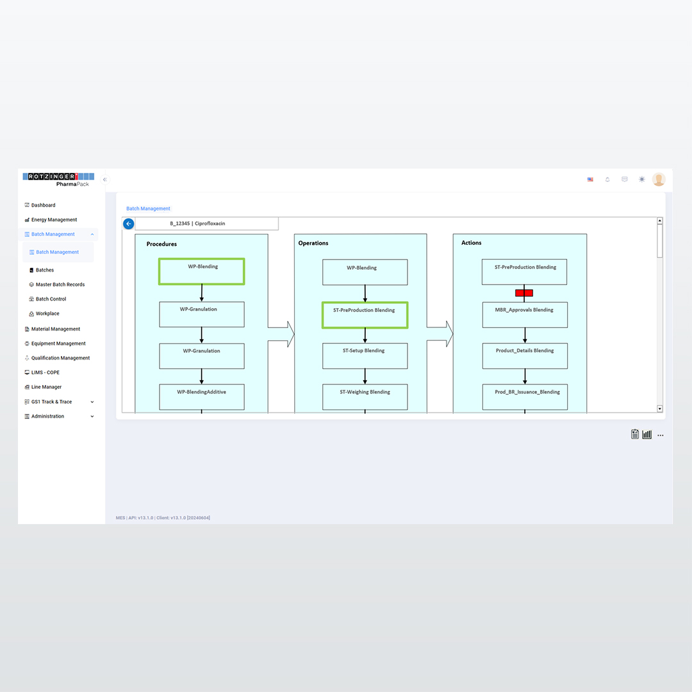Expand the Administration menu chevron
Screen dimensions: 692x692
coord(92,416)
